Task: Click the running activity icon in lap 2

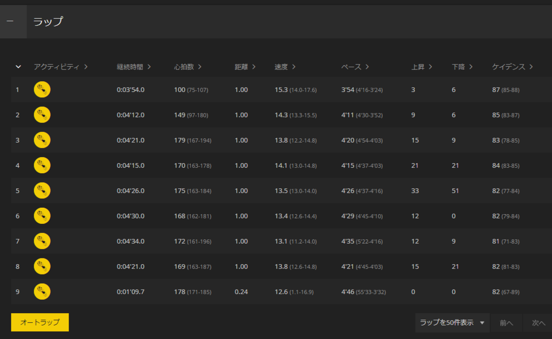Action: (42, 115)
